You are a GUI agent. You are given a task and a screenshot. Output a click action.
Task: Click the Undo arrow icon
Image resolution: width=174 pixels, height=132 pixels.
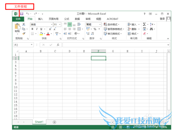[x=27, y=14]
